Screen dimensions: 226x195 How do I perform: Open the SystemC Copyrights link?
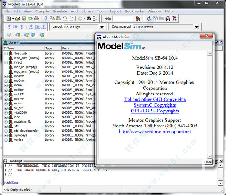(x=155, y=105)
